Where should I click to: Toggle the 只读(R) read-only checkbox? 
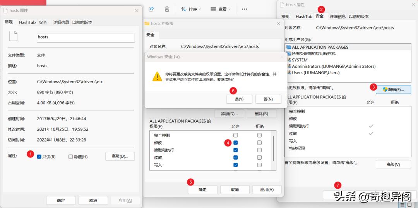point(39,157)
